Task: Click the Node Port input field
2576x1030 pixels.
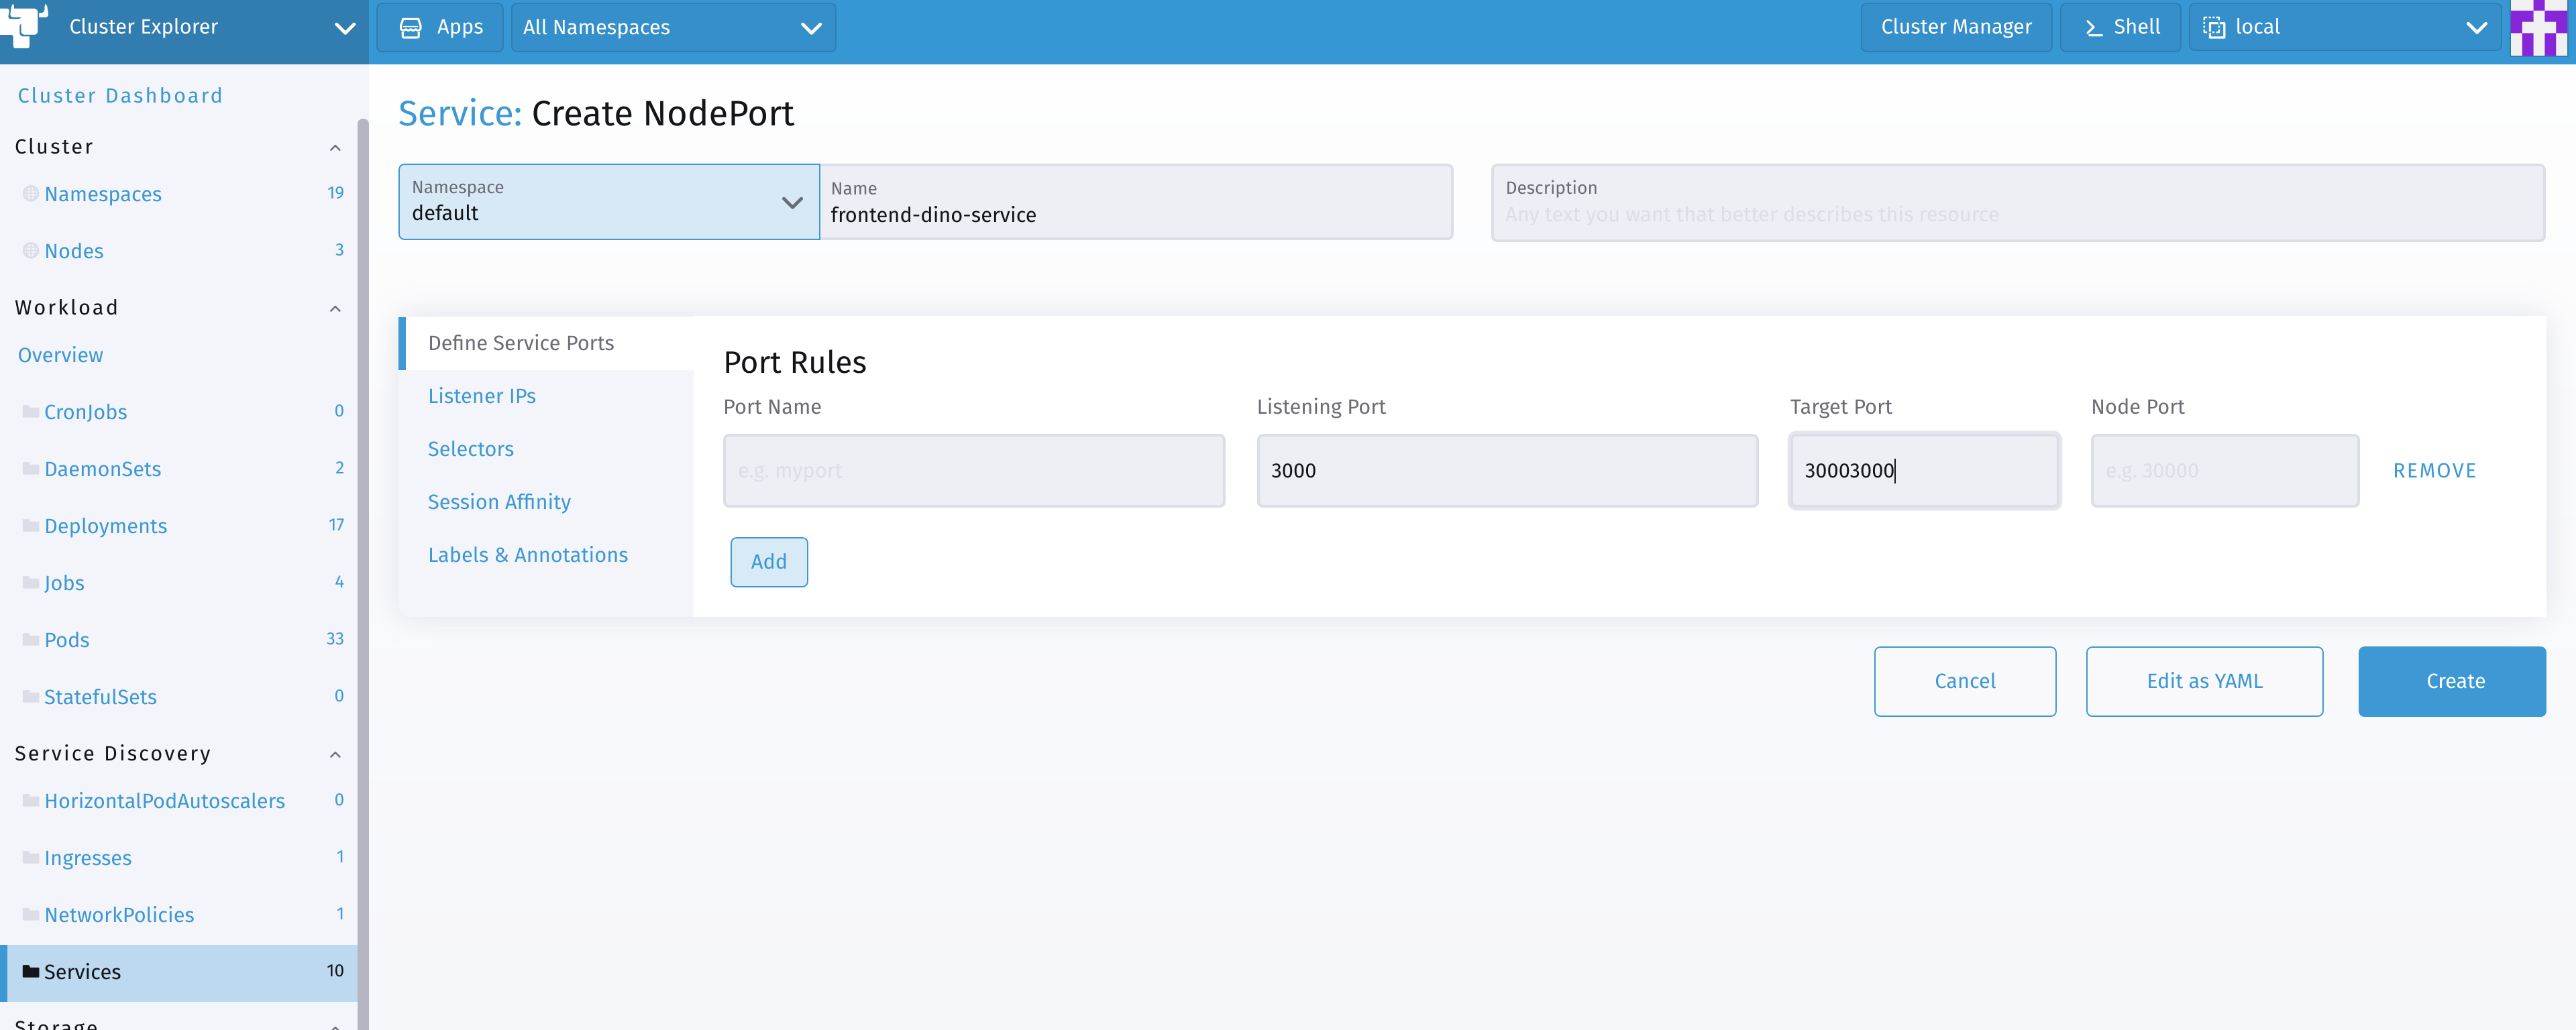Action: [x=2224, y=471]
